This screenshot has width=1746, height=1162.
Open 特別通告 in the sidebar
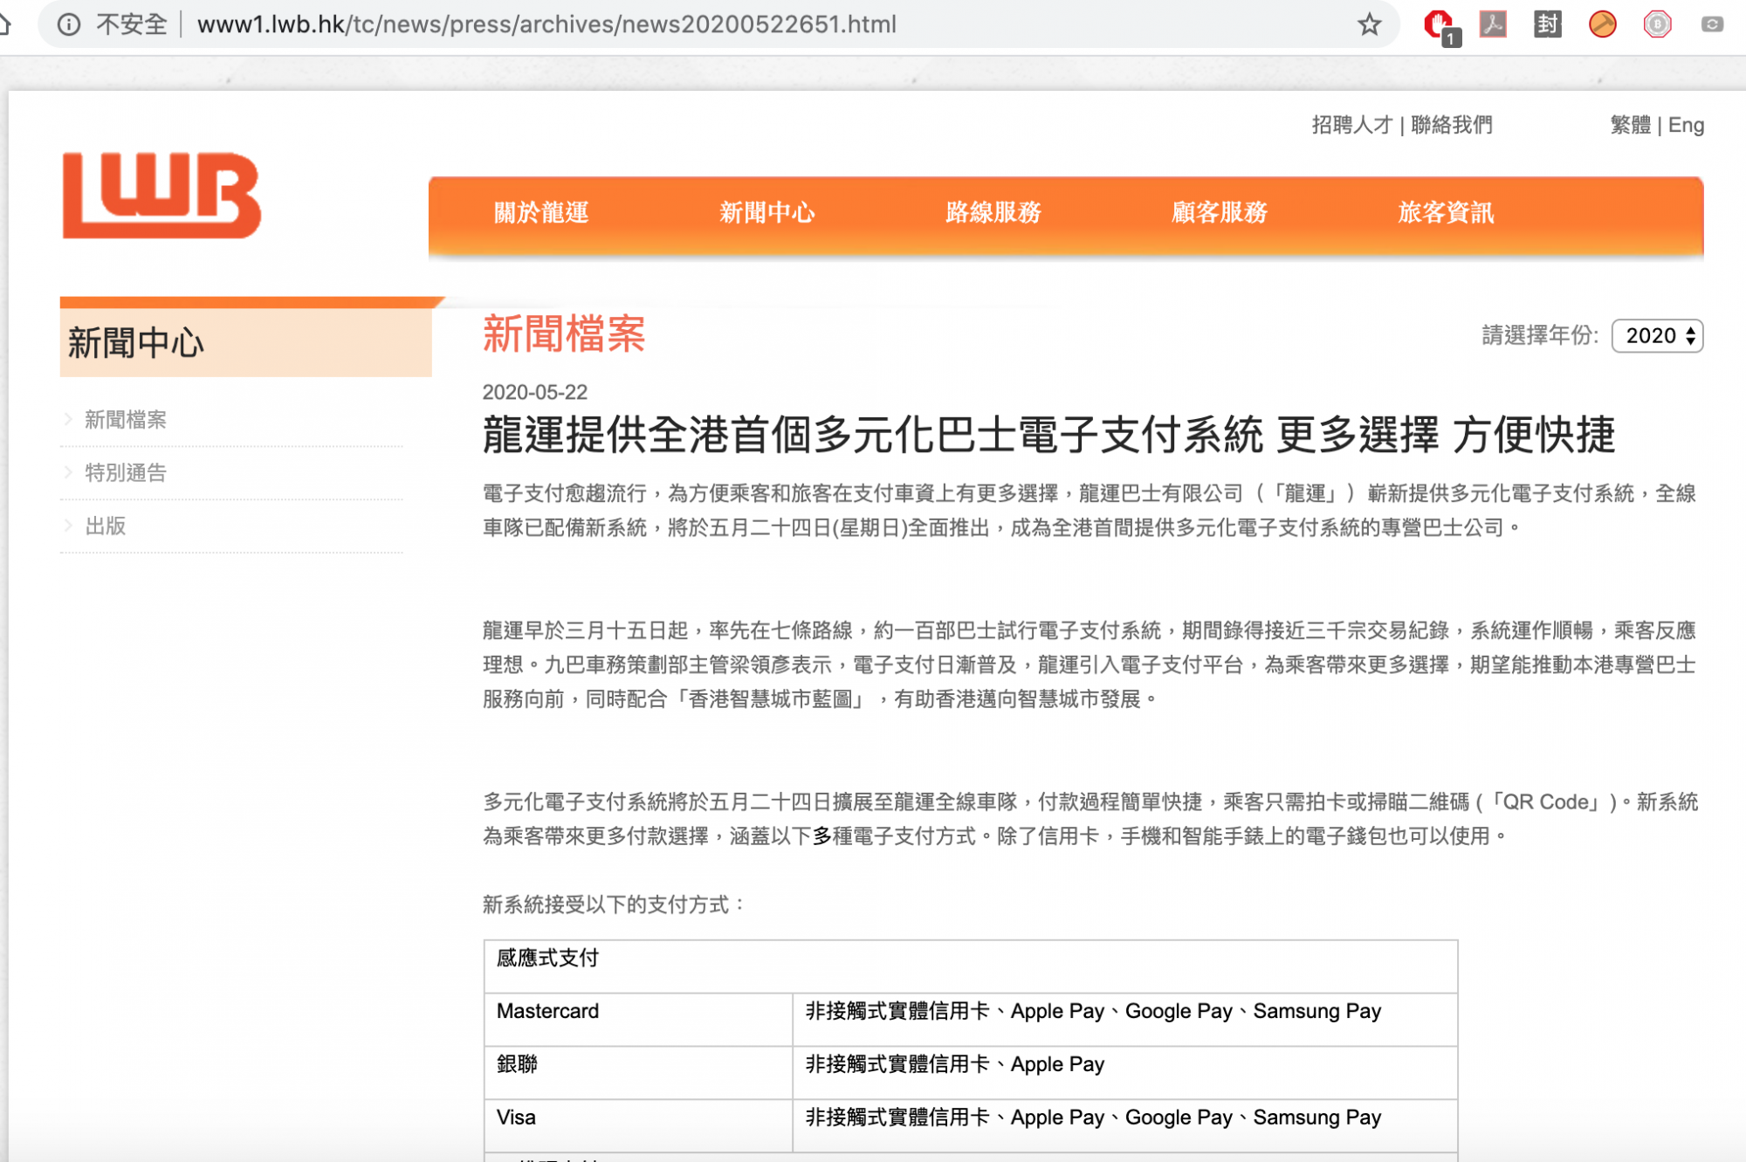coord(126,473)
